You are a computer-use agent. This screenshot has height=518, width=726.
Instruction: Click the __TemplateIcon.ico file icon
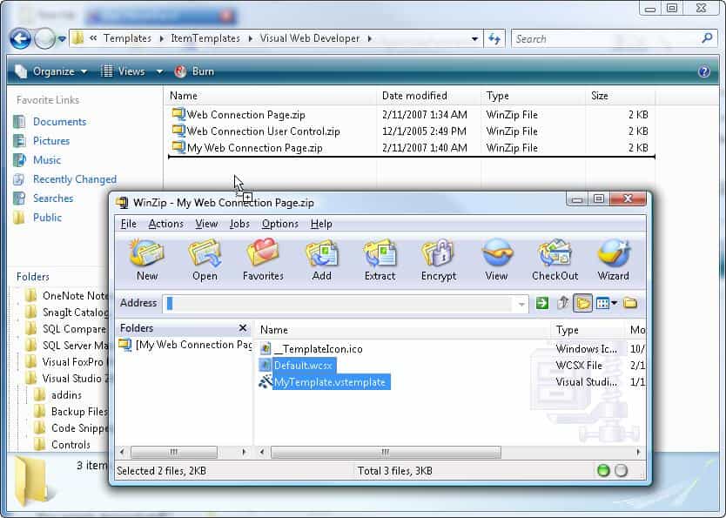[266, 349]
